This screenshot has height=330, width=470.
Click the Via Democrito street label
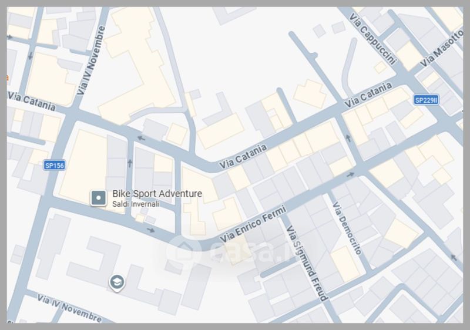(x=347, y=228)
